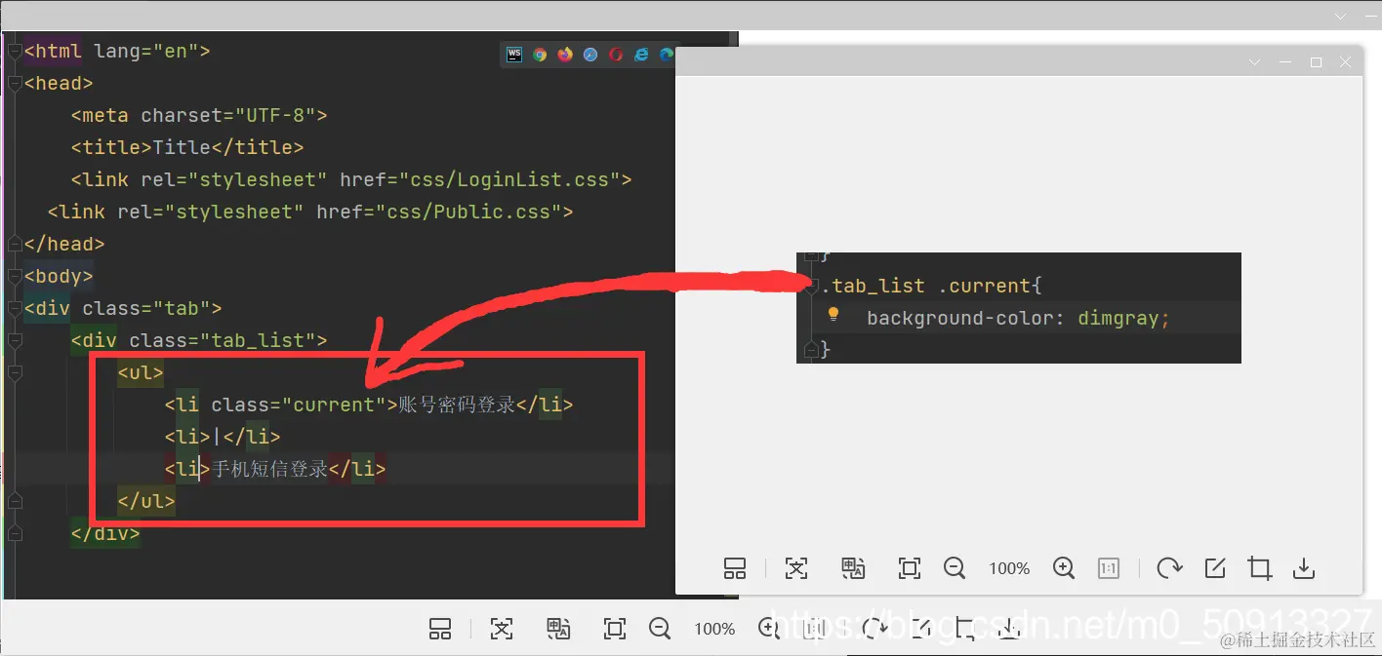Open page in Safari browser icon
The width and height of the screenshot is (1382, 656).
[x=590, y=55]
